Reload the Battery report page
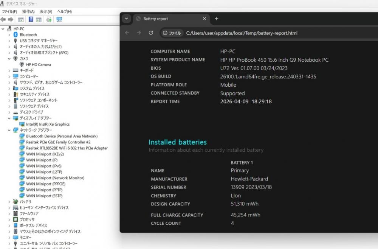 coord(151,33)
